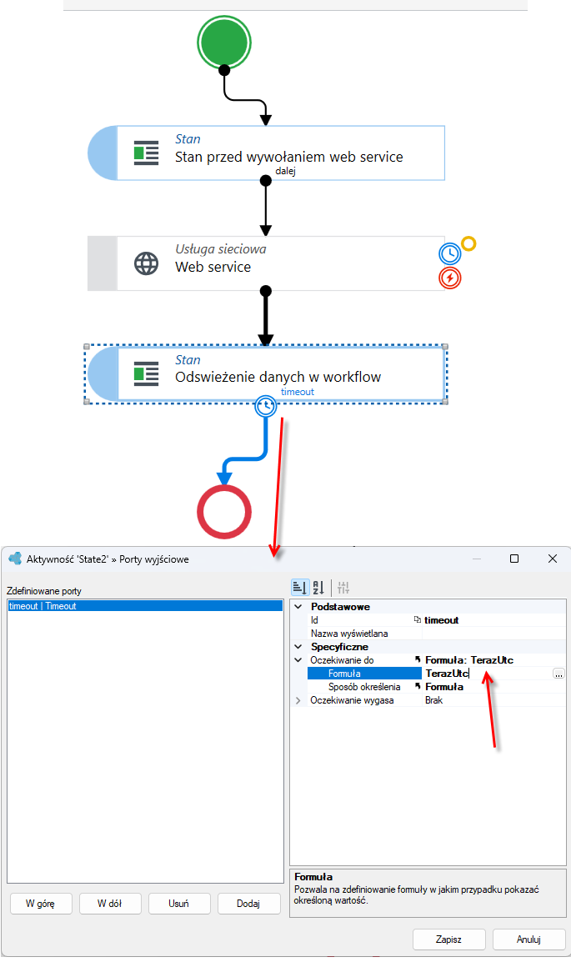Click the 'Oczekiwanie do' property label

coord(342,660)
